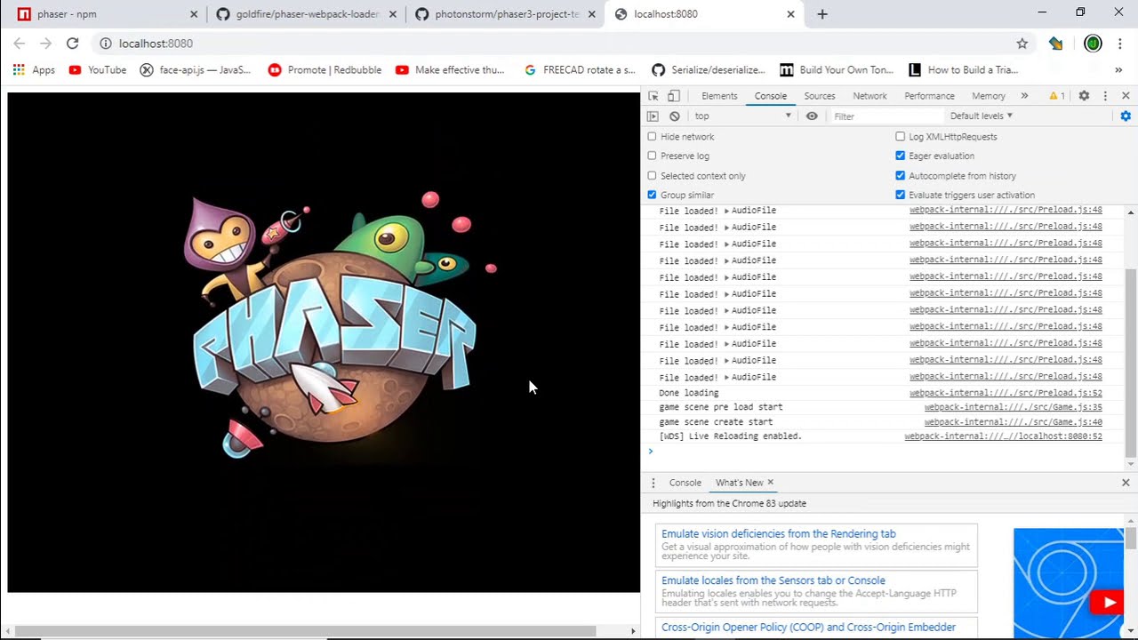Toggle the device toolbar in DevTools

click(x=674, y=95)
